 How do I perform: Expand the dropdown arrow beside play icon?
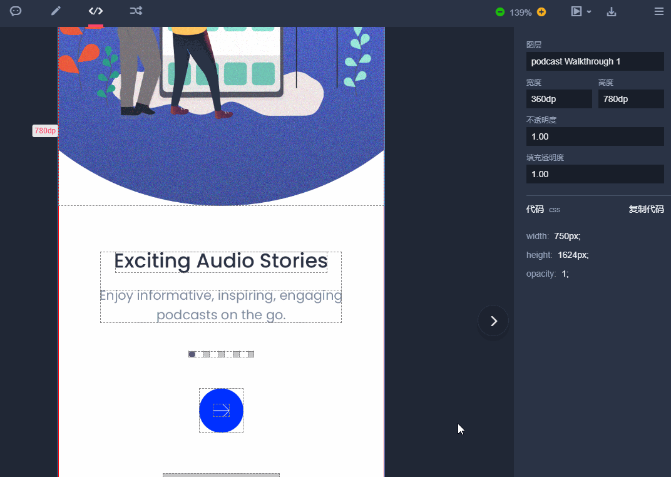(589, 12)
